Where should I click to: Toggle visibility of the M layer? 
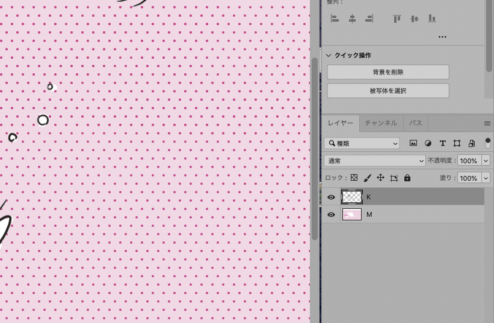tap(331, 214)
